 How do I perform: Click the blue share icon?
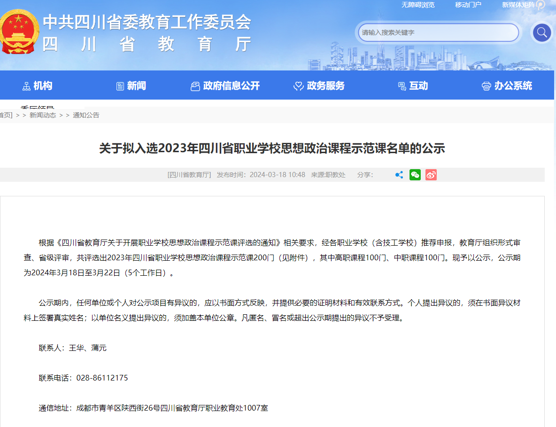(x=399, y=175)
